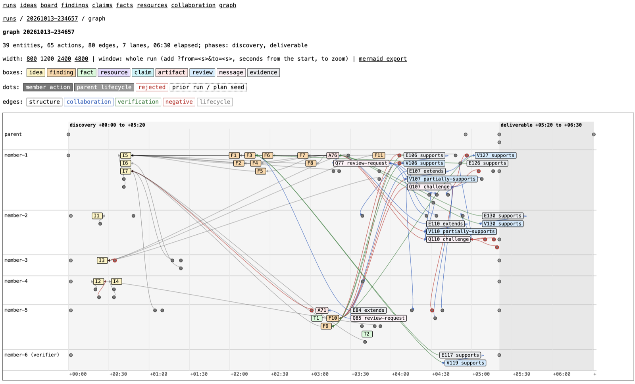Click the review legend box
The image size is (635, 384).
pyautogui.click(x=202, y=72)
